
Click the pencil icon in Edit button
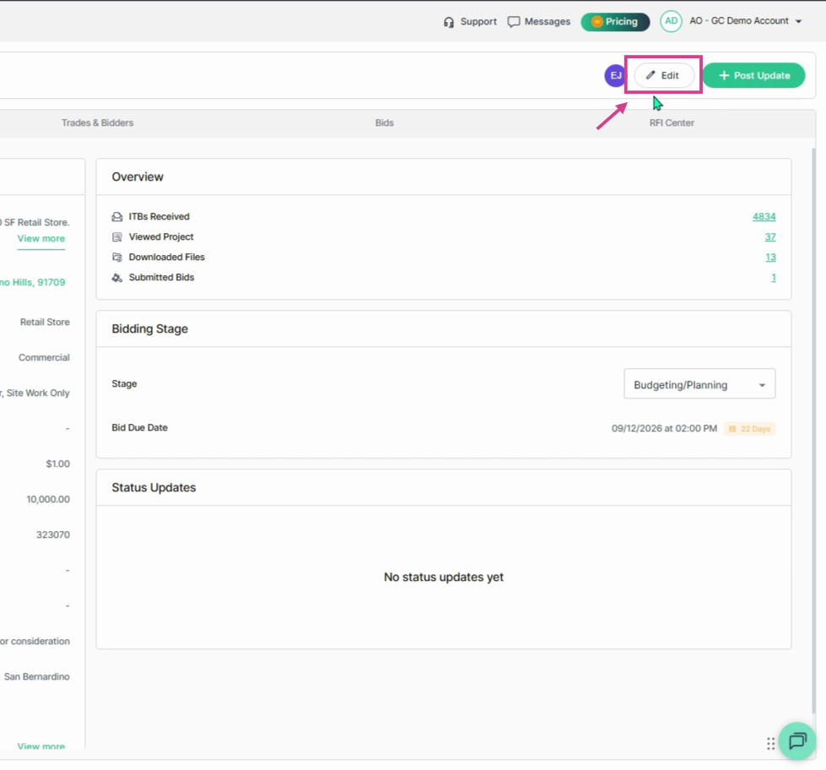point(651,75)
